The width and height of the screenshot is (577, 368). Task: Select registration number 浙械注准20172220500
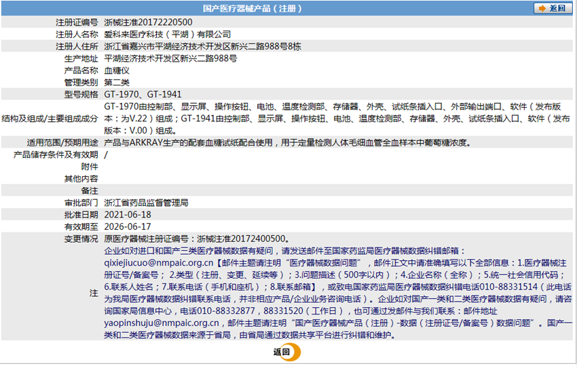point(148,22)
